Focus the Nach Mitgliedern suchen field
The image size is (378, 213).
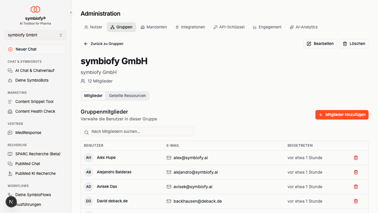[x=137, y=132]
